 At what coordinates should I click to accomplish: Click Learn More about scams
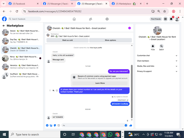point(100,83)
